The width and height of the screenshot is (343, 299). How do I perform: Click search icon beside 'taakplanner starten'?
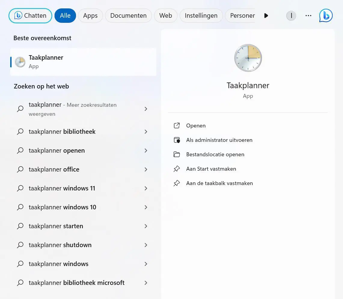(x=20, y=226)
